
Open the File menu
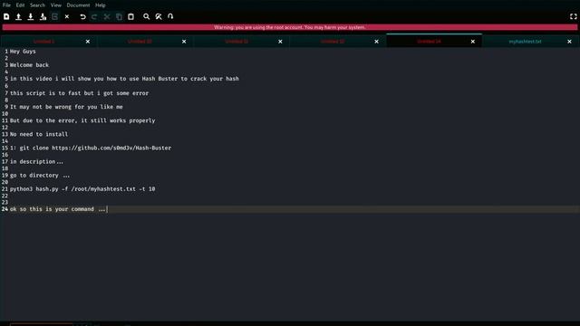click(x=6, y=5)
